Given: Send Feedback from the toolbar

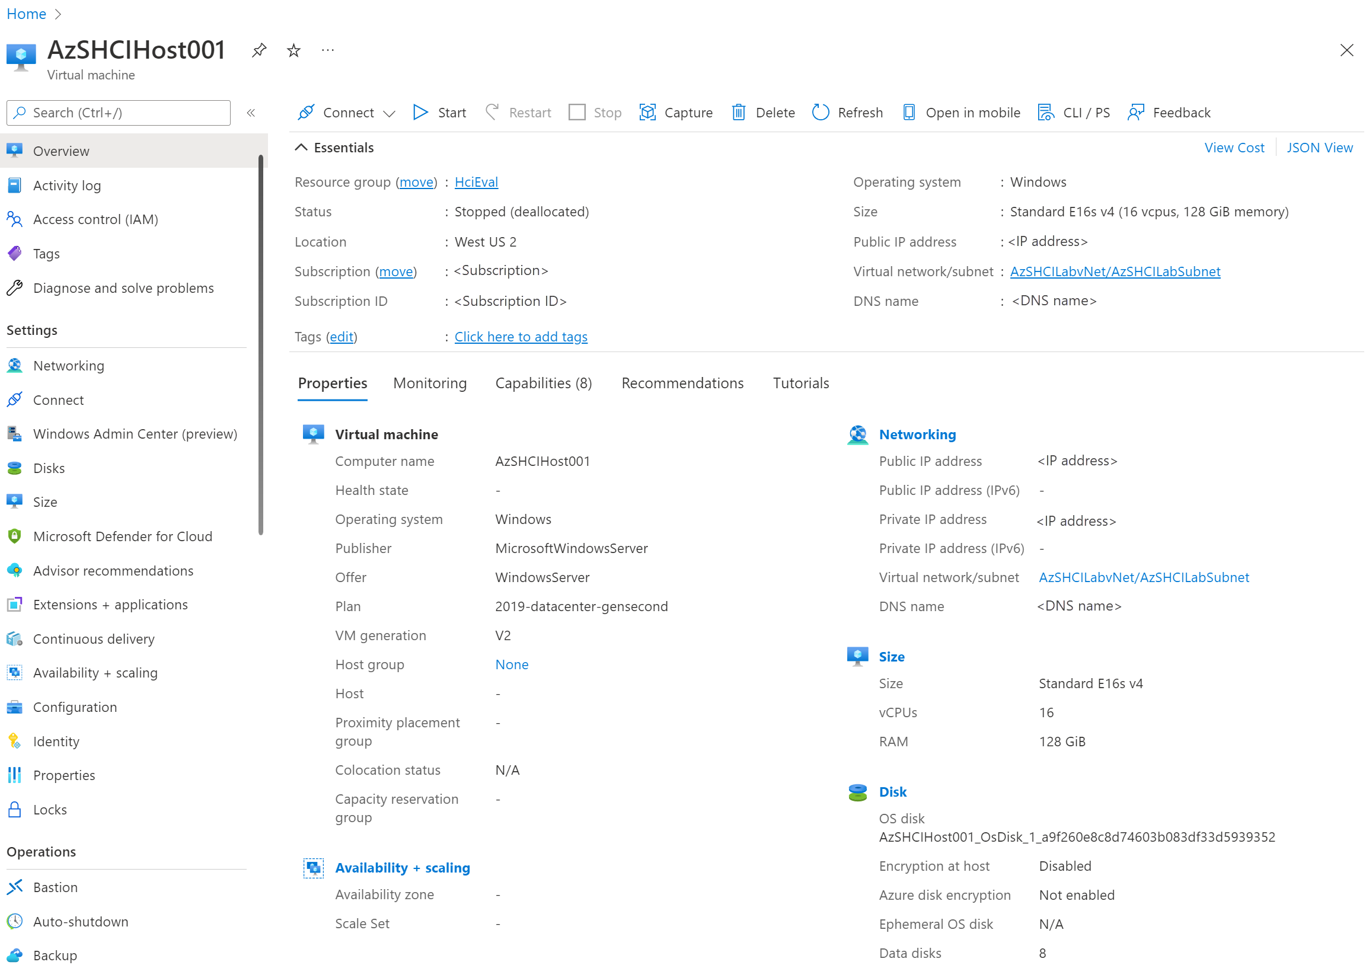Looking at the screenshot, I should [1169, 113].
